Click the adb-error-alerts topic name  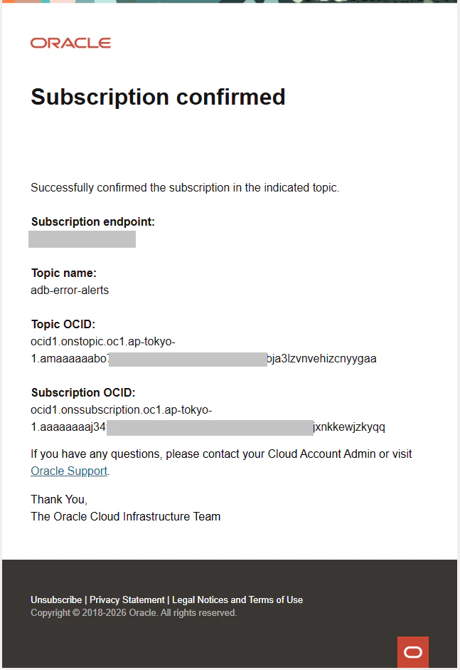pos(70,290)
